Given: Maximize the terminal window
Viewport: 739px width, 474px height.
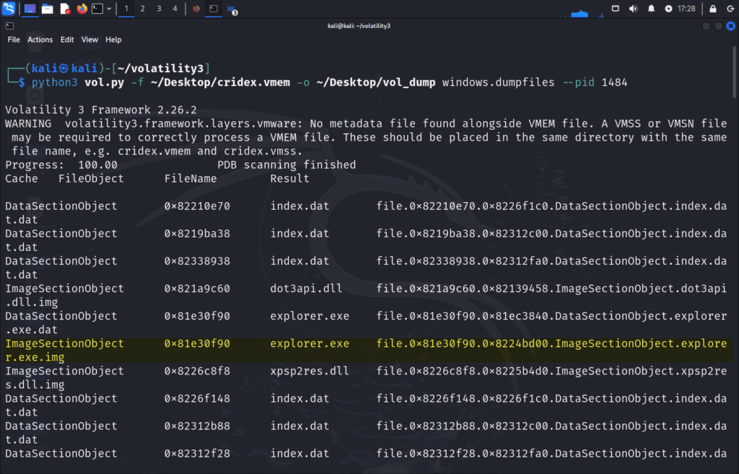Looking at the screenshot, I should coord(718,26).
